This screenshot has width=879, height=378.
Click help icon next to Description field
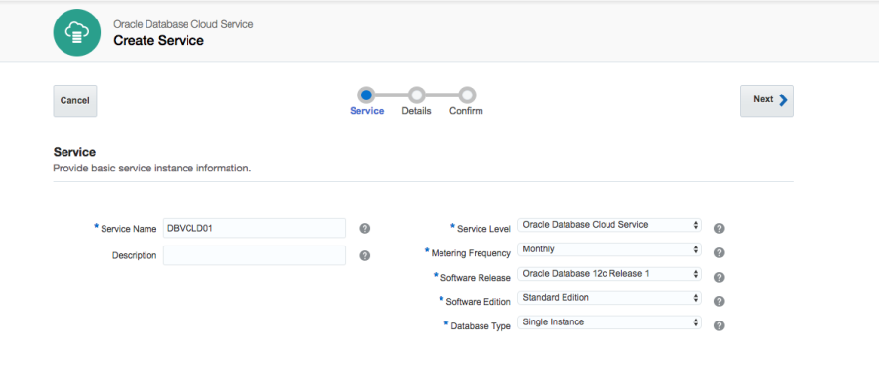(365, 255)
